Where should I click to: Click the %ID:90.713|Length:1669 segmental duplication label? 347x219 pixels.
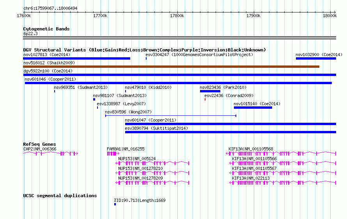[140, 200]
